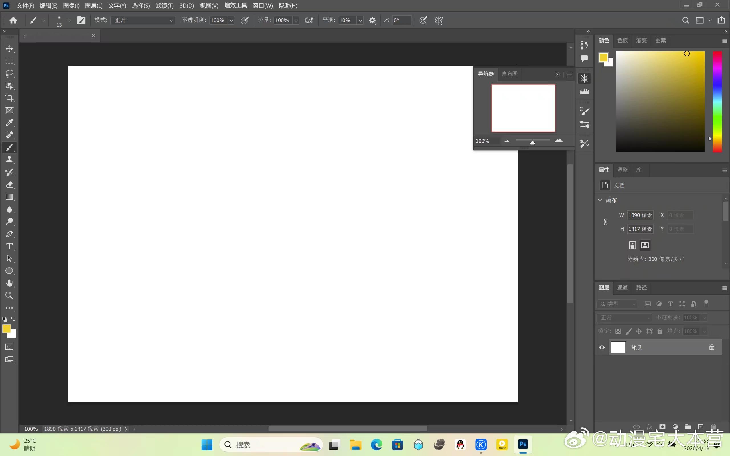Select the Zoom tool
Screen dimensions: 730x456
click(9, 296)
